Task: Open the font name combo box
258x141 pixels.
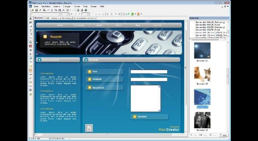Action: 46,14
